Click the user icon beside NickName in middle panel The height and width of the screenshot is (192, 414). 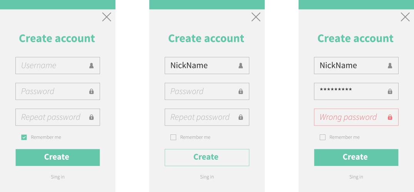[x=240, y=66]
